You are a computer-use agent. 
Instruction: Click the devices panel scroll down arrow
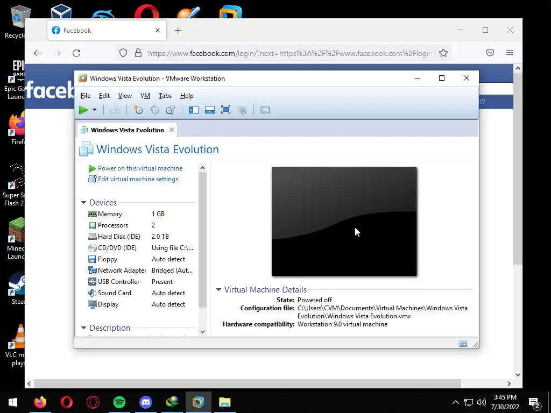tap(202, 331)
